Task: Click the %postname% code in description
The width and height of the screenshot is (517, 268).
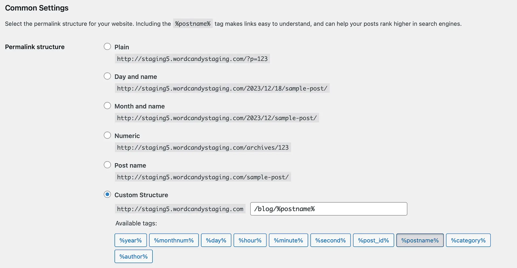Action: [193, 24]
